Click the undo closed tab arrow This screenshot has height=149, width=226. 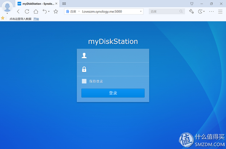[45, 11]
